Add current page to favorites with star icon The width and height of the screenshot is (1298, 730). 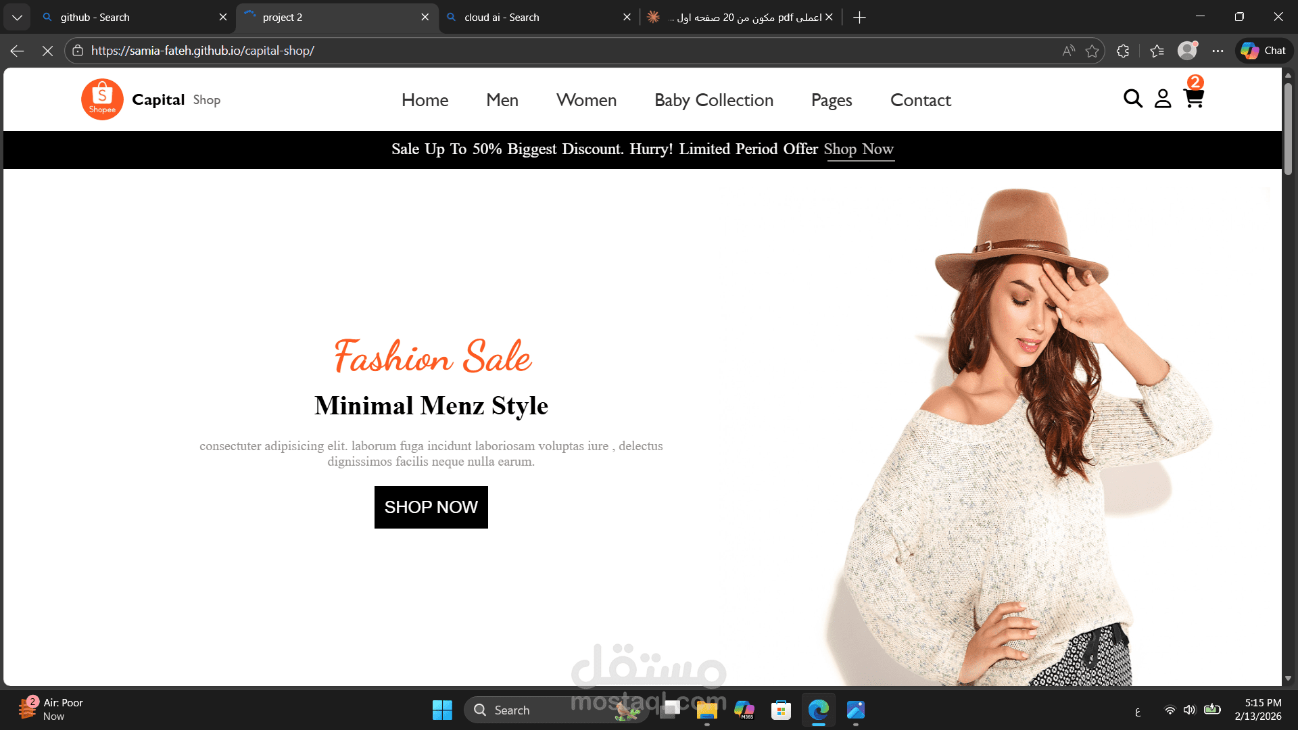[x=1092, y=51]
